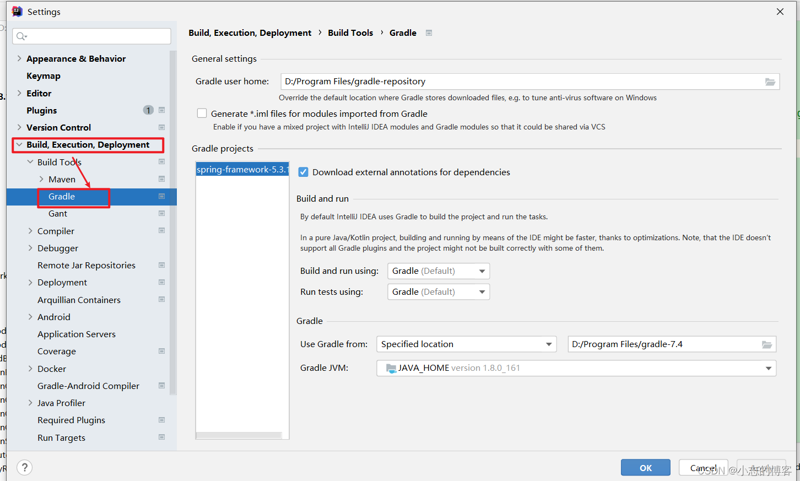This screenshot has width=800, height=481.
Task: Collapse the Build Tools node
Action: point(30,162)
